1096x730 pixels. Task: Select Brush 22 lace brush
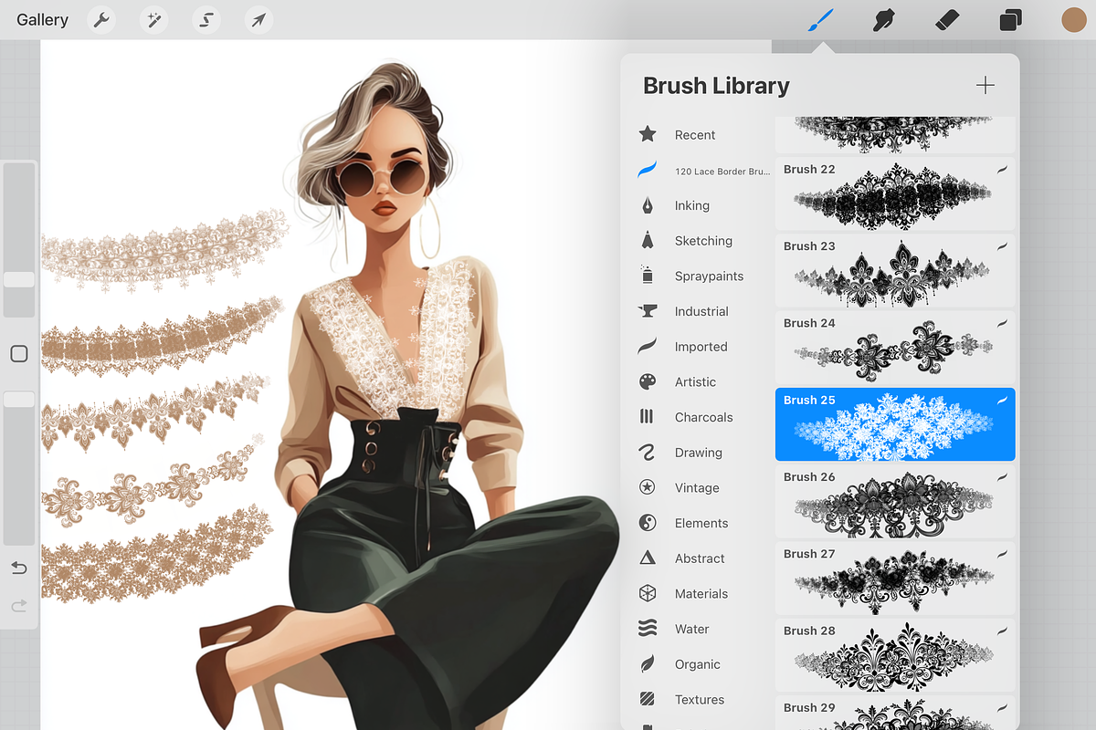pos(895,193)
